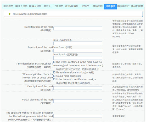Focus the Transliteration of the mark field
146x122 pixels.
pyautogui.click(x=78, y=29)
